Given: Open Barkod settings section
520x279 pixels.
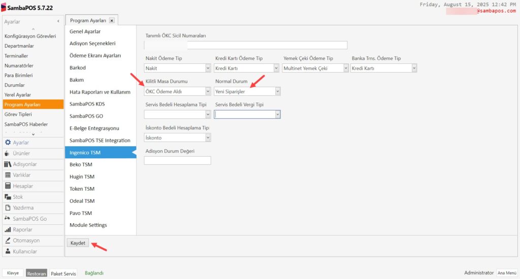Looking at the screenshot, I should point(101,67).
